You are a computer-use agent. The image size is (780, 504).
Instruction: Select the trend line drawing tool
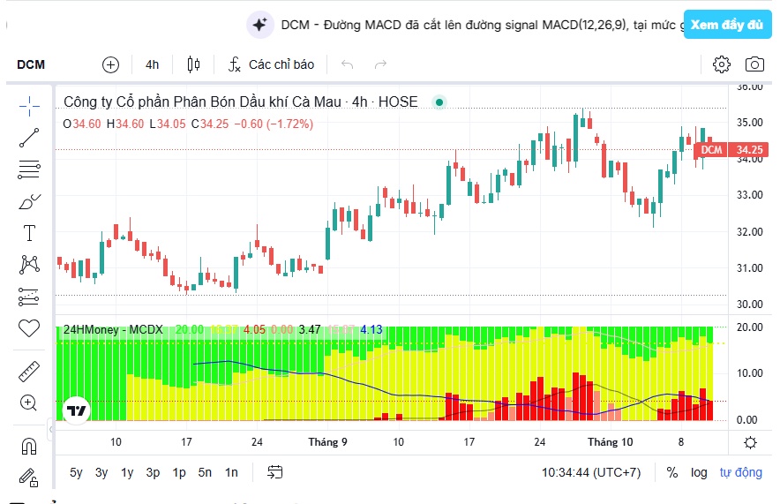tap(29, 138)
